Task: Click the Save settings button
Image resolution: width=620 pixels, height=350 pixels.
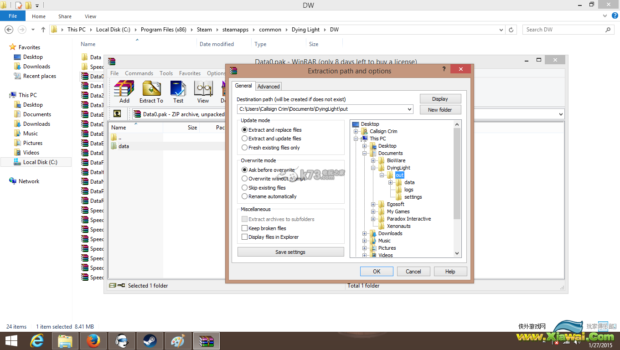Action: [x=290, y=252]
